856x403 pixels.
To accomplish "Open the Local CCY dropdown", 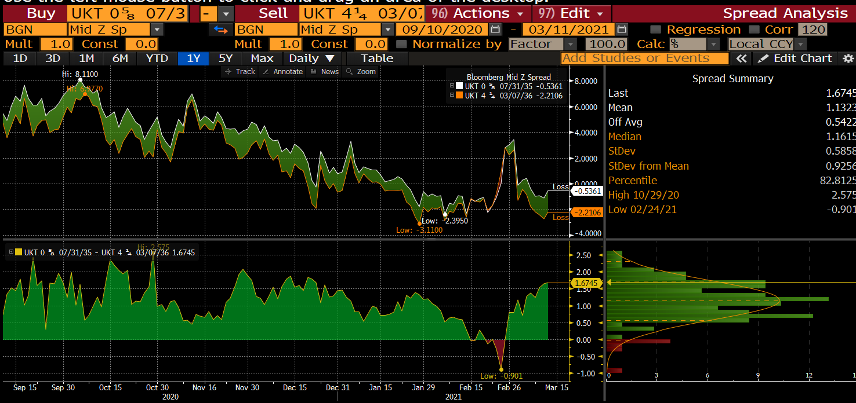I will (801, 44).
